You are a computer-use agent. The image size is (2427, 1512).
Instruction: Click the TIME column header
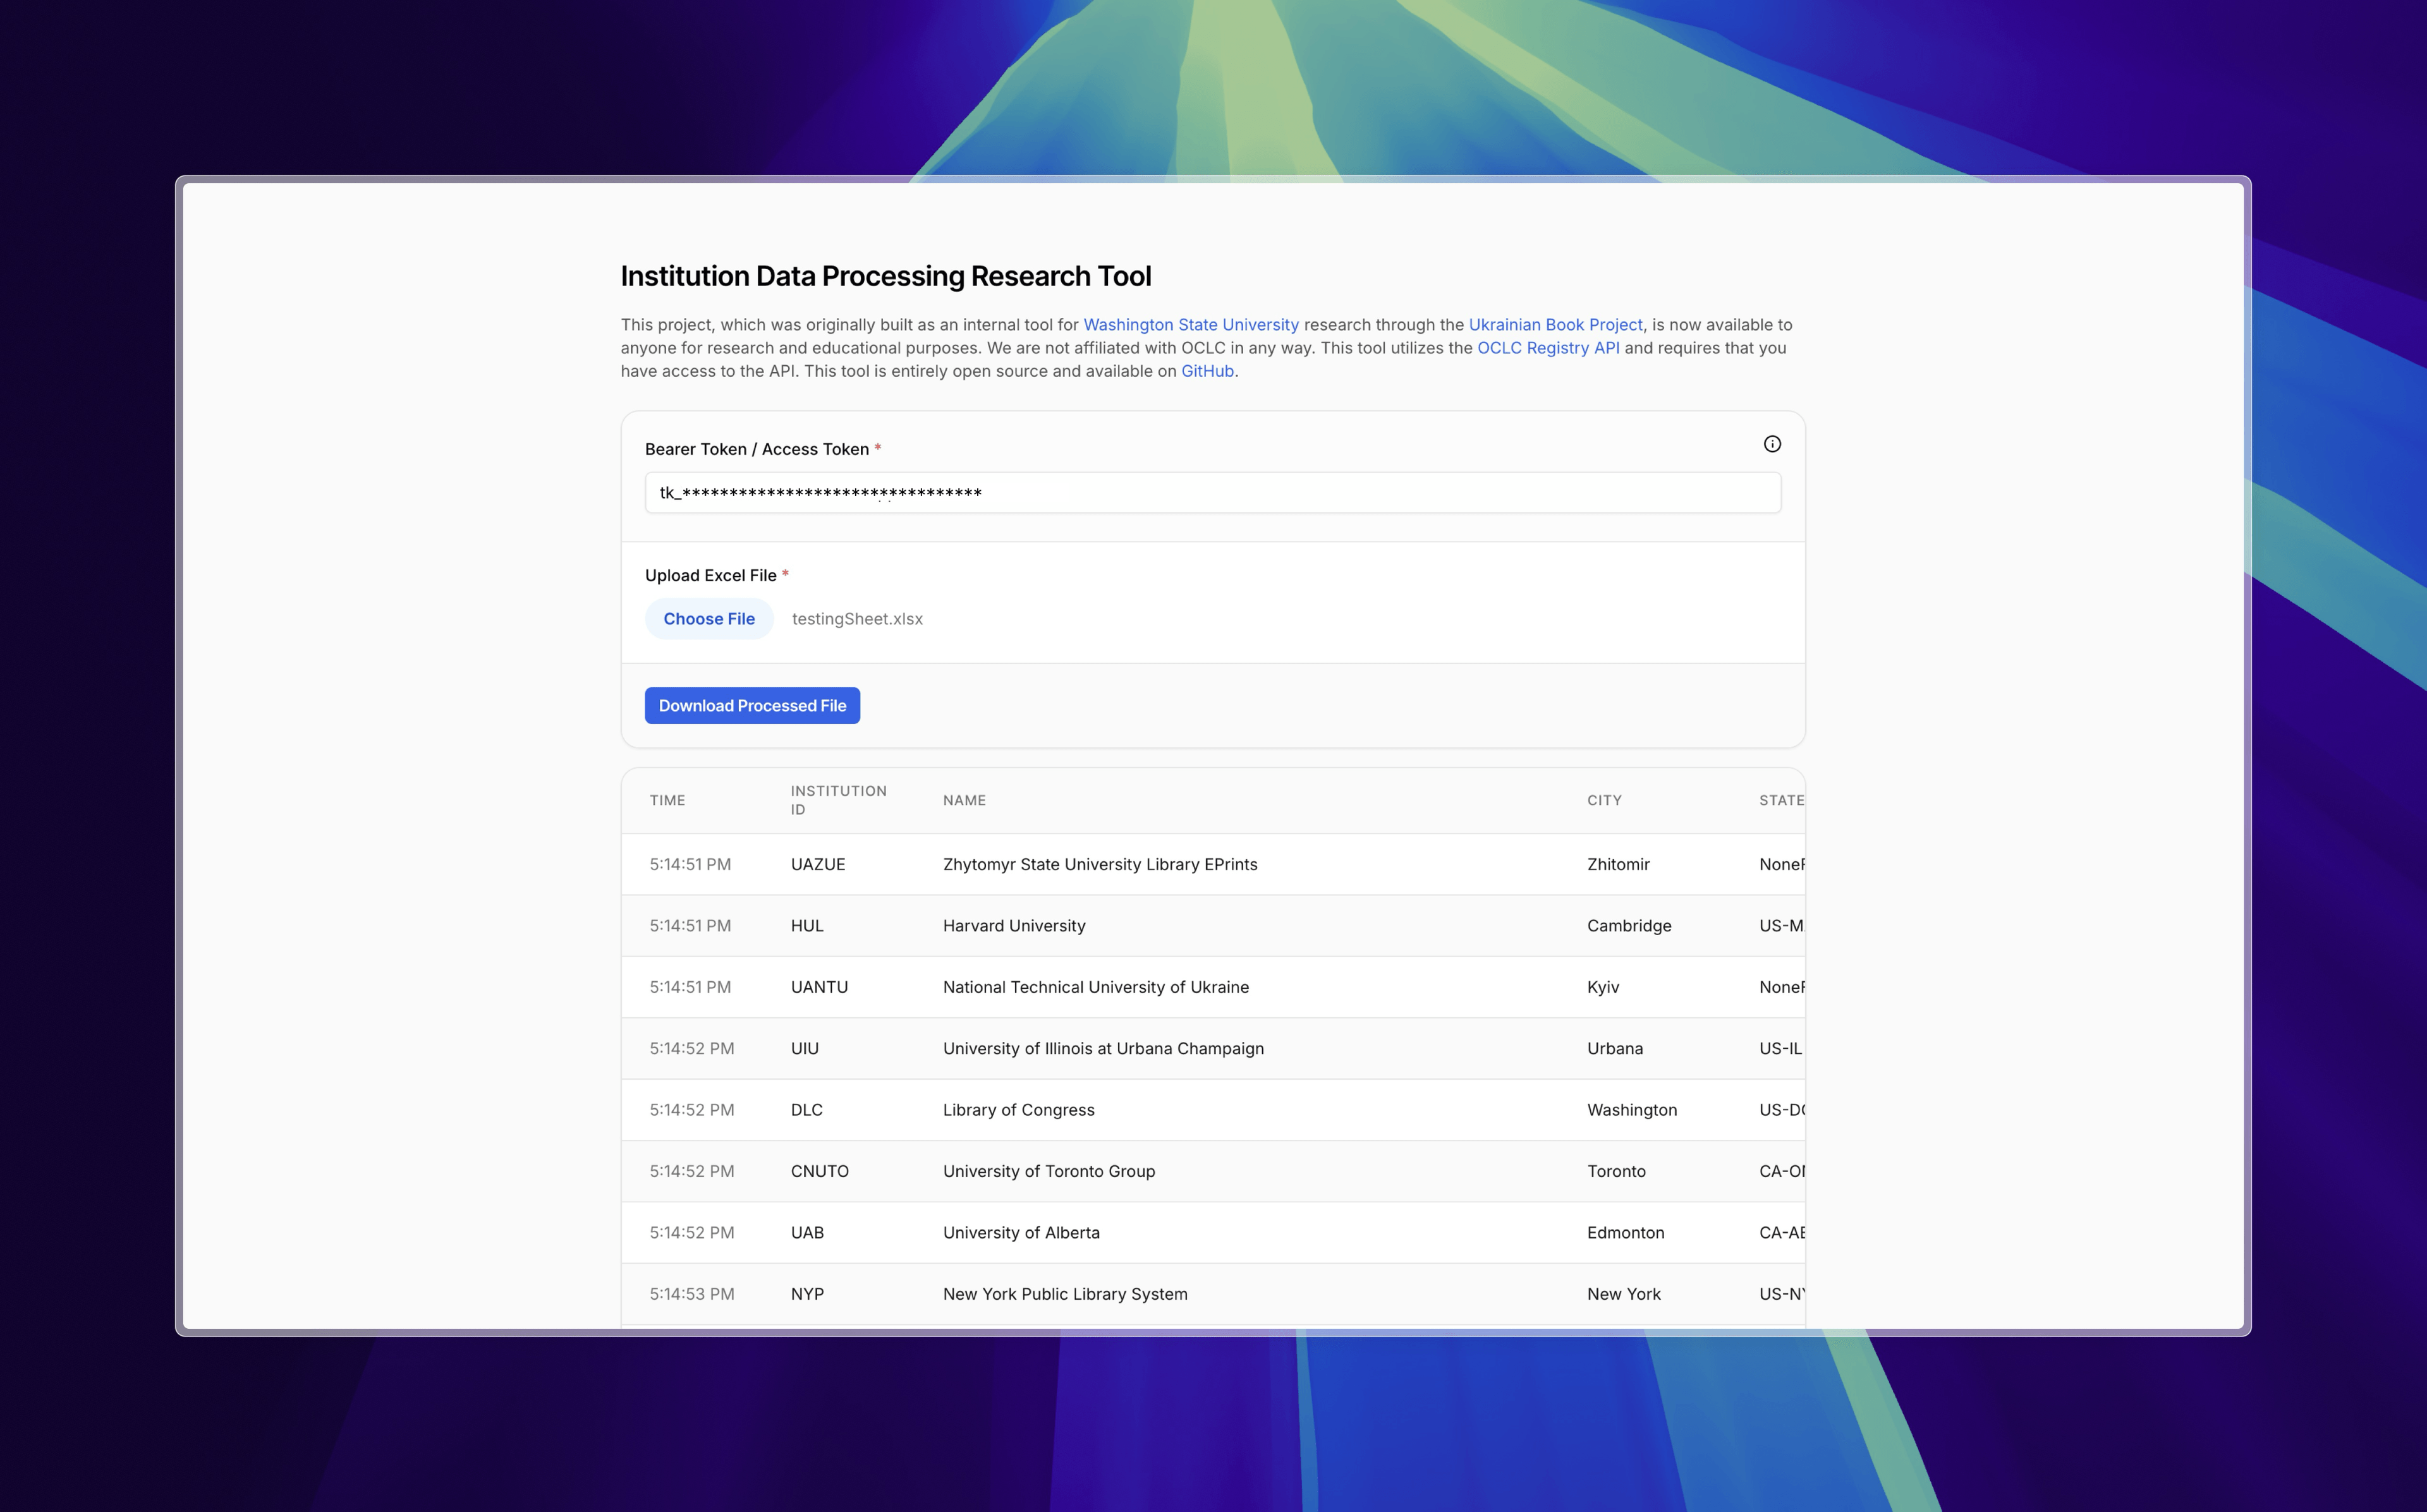667,800
